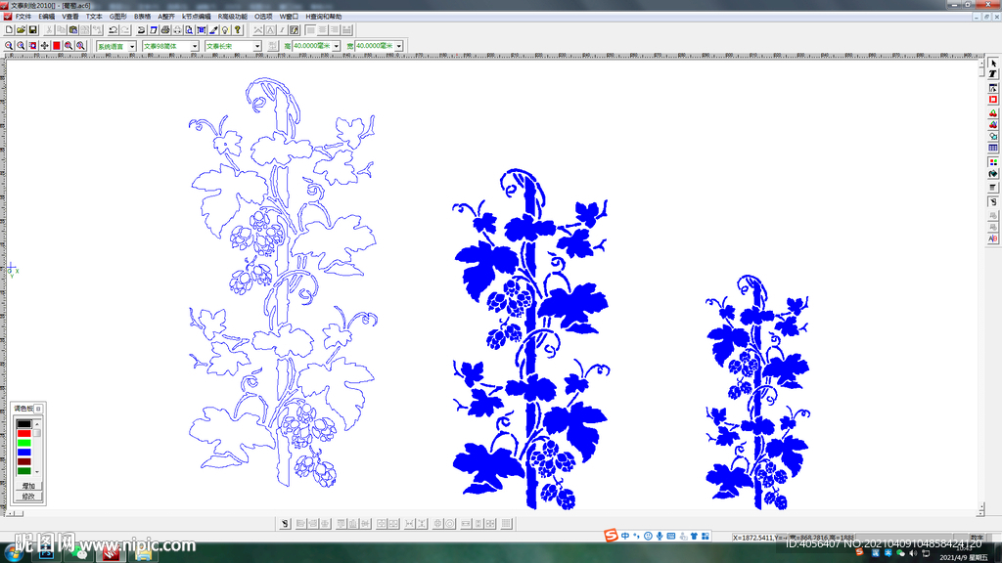1002x563 pixels.
Task: Click the light bulb icon in toolbar
Action: [226, 30]
